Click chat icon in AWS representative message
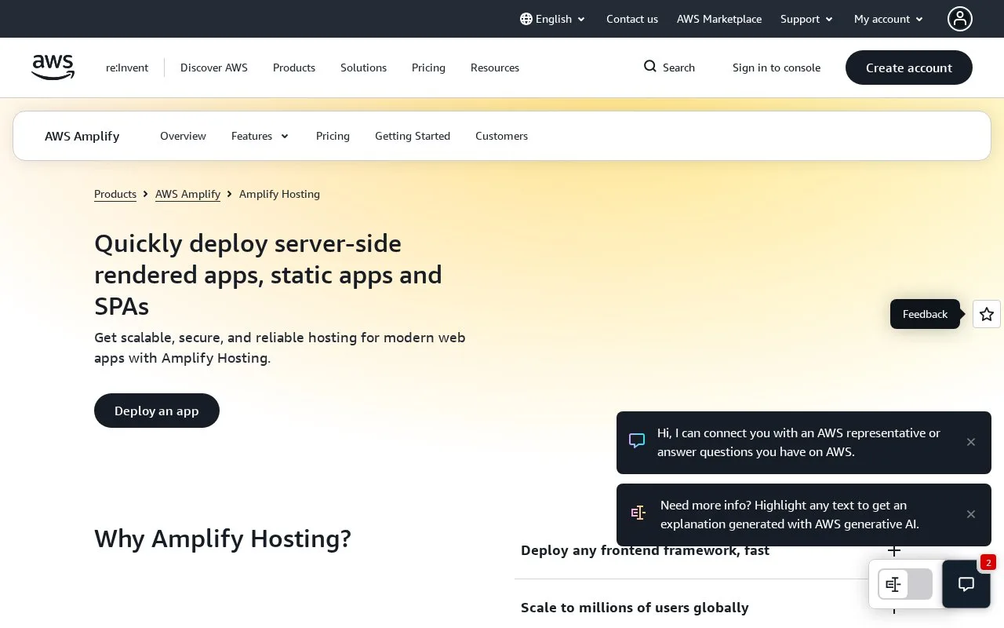 click(x=637, y=441)
